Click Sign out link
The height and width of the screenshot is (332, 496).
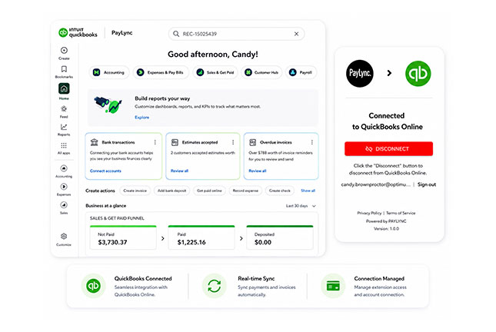tap(427, 184)
